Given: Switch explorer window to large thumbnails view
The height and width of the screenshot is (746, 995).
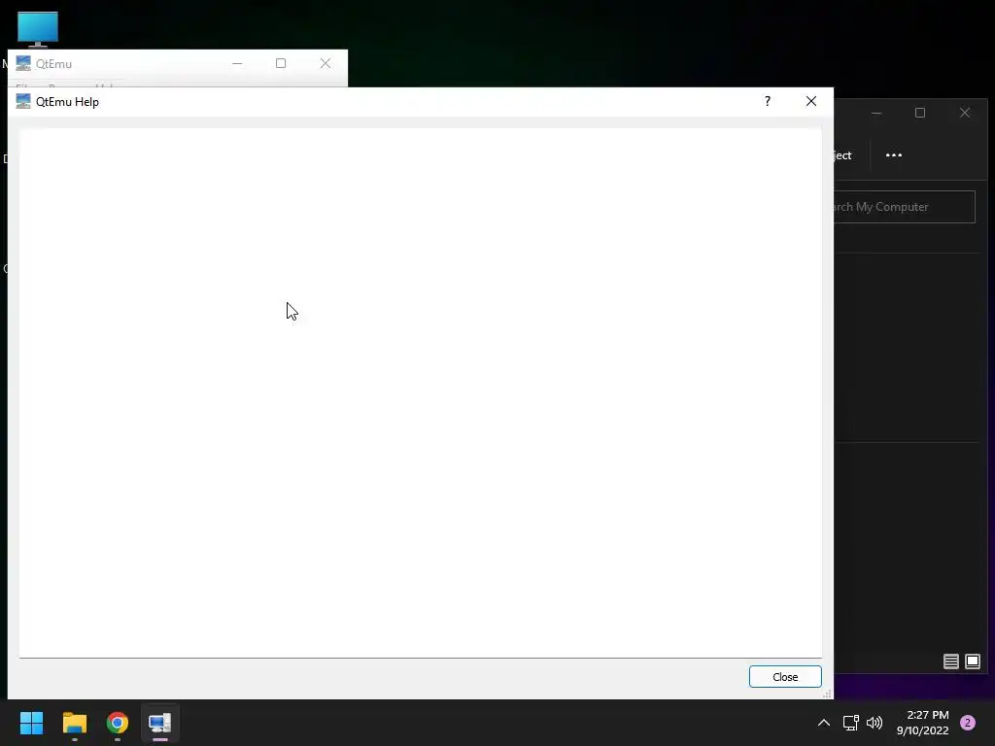Looking at the screenshot, I should pyautogui.click(x=972, y=661).
